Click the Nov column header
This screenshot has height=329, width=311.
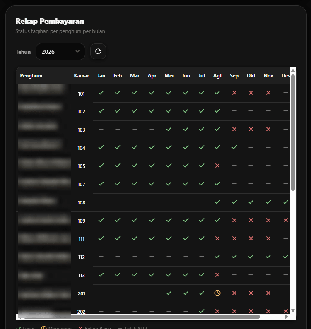(268, 76)
